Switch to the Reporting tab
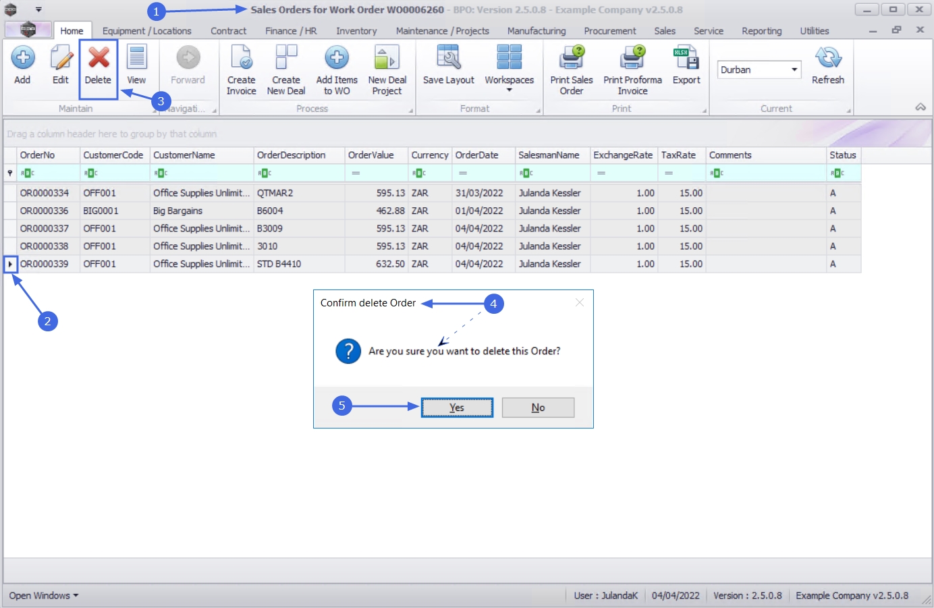The height and width of the screenshot is (608, 934). 762,31
